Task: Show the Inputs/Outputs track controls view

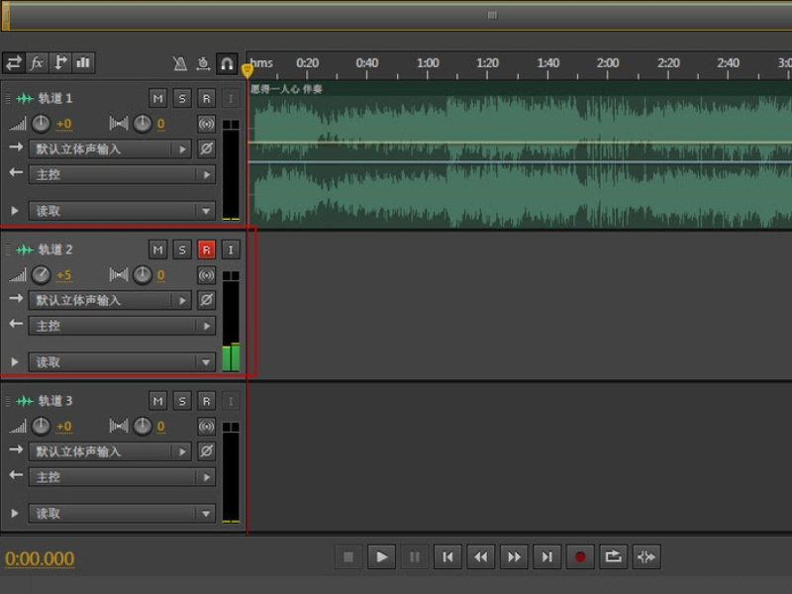Action: click(14, 62)
